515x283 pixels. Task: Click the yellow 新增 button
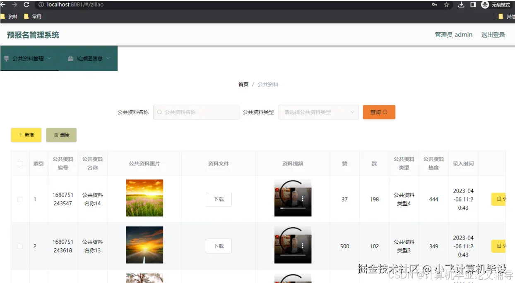pos(26,135)
